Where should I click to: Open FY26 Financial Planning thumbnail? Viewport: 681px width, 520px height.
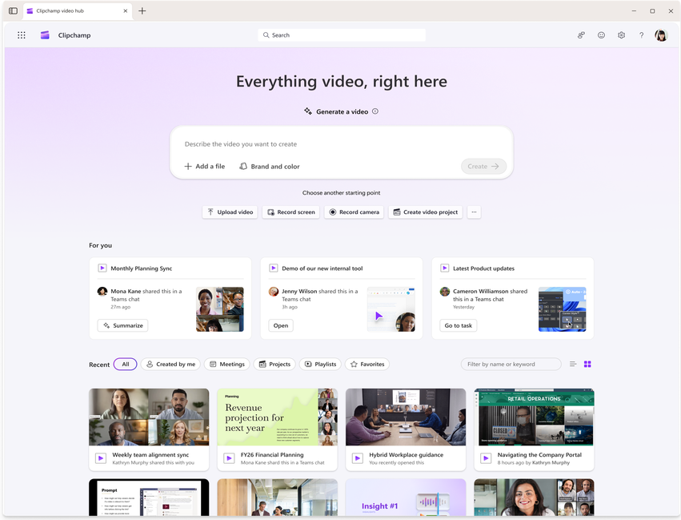pos(277,417)
